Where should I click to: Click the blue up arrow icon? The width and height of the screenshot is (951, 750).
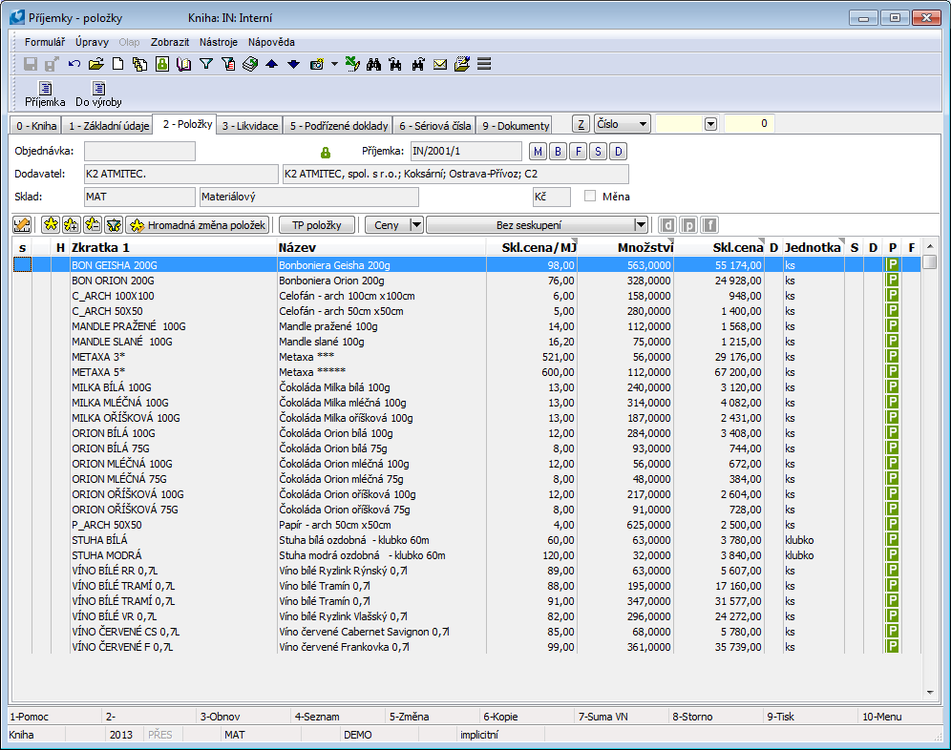tap(271, 65)
